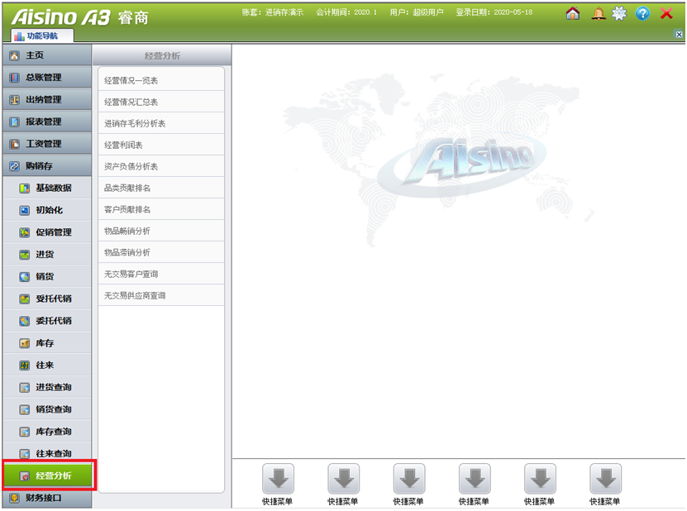Open 基础数据 in the sidebar menu
This screenshot has height=511, width=687.
point(53,189)
